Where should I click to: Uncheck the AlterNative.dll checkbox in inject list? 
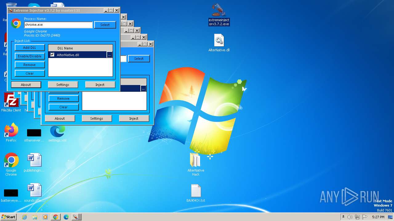(x=52, y=55)
